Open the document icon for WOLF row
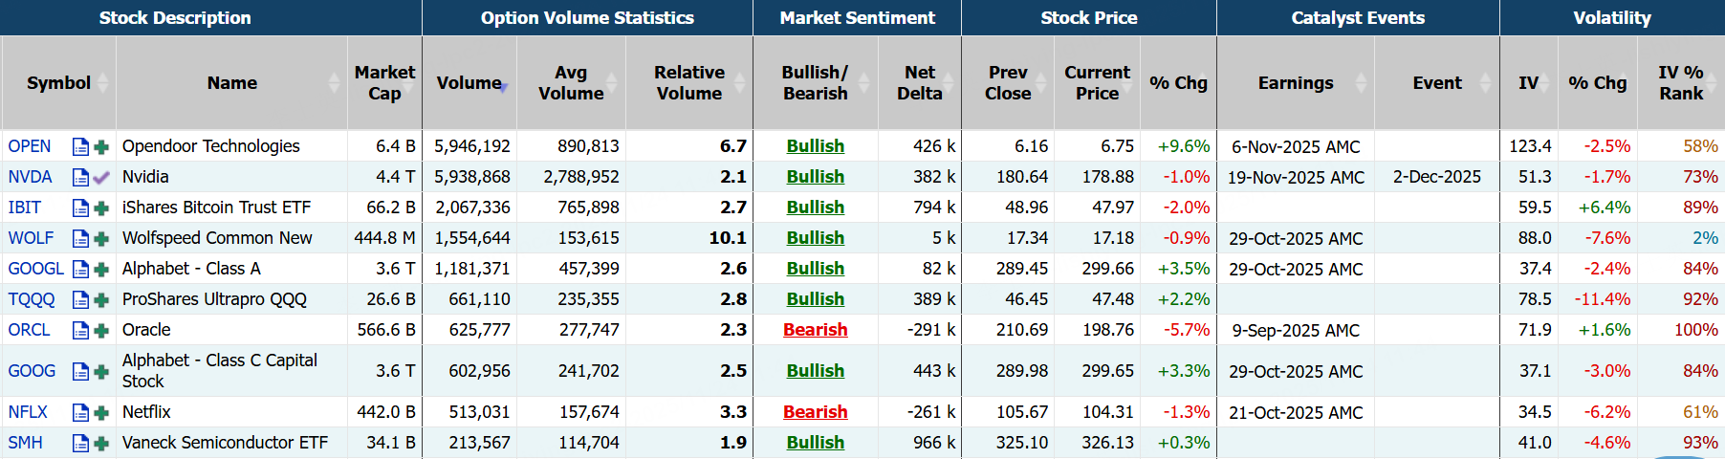This screenshot has height=459, width=1725. (x=81, y=238)
